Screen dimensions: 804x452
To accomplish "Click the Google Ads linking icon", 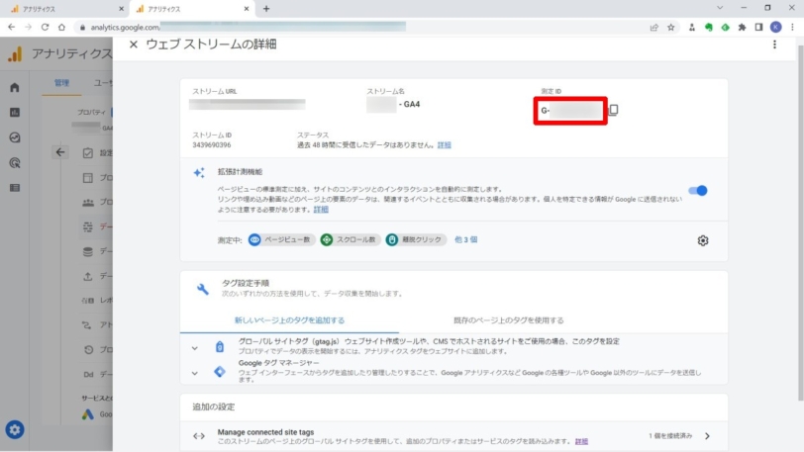I will 88,414.
